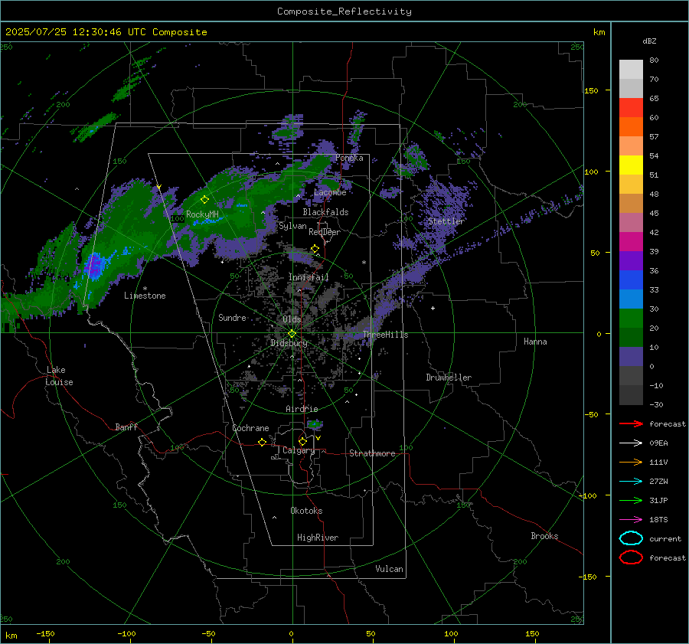This screenshot has width=689, height=644.
Task: Click the Airdrie label
Action: pos(302,409)
